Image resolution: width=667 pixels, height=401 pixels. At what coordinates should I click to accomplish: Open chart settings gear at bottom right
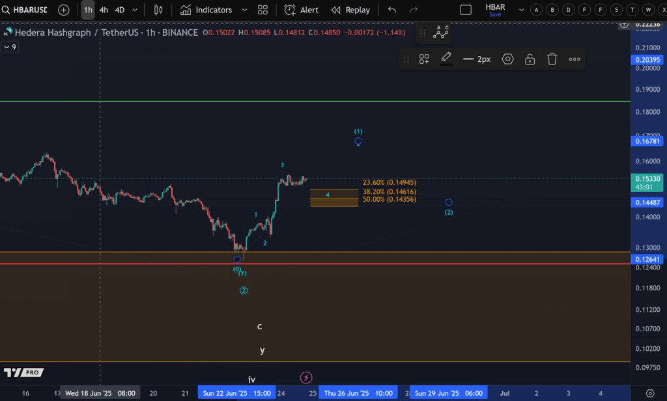coord(650,393)
